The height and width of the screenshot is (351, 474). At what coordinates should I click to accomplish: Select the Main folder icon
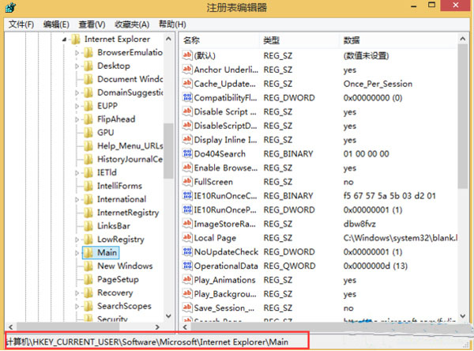click(88, 253)
